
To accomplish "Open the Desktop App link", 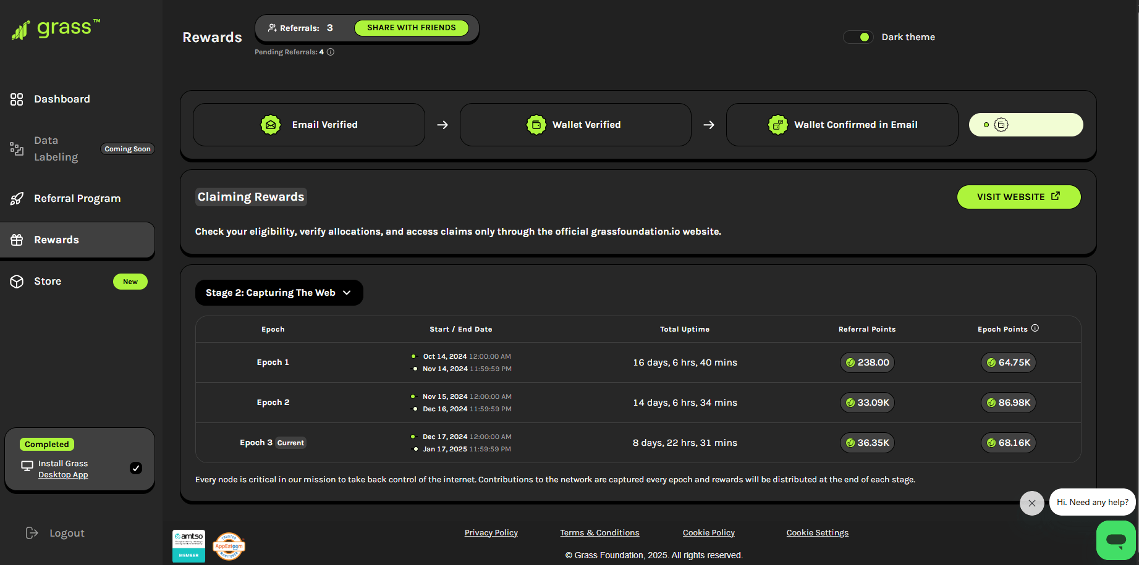I will (63, 474).
